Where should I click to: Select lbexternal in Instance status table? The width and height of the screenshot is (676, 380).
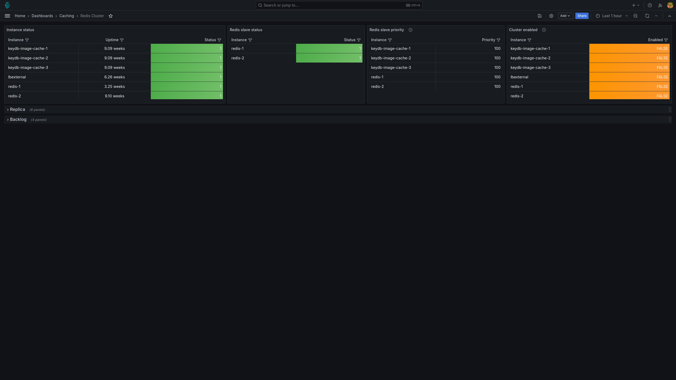(17, 77)
